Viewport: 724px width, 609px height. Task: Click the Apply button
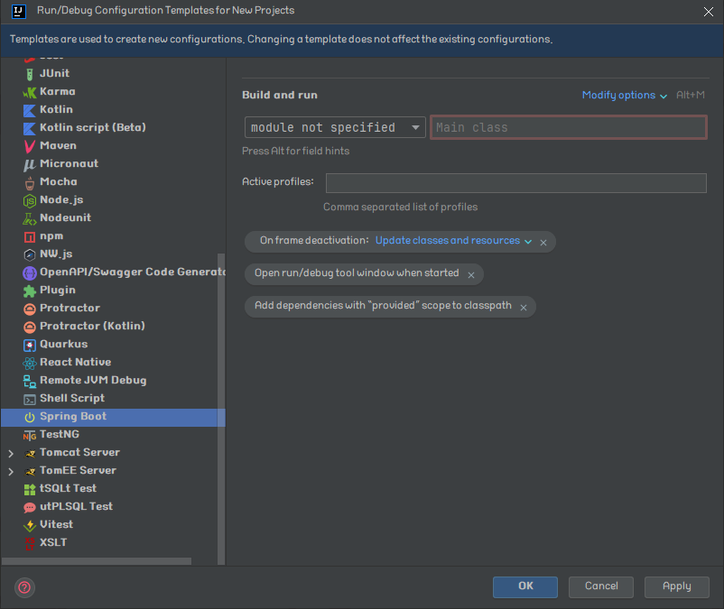(x=677, y=586)
